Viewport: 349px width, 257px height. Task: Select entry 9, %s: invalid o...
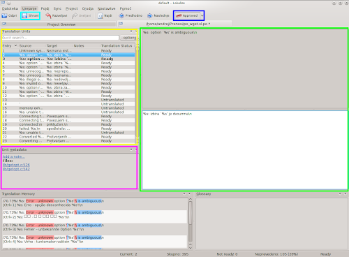click(x=68, y=83)
